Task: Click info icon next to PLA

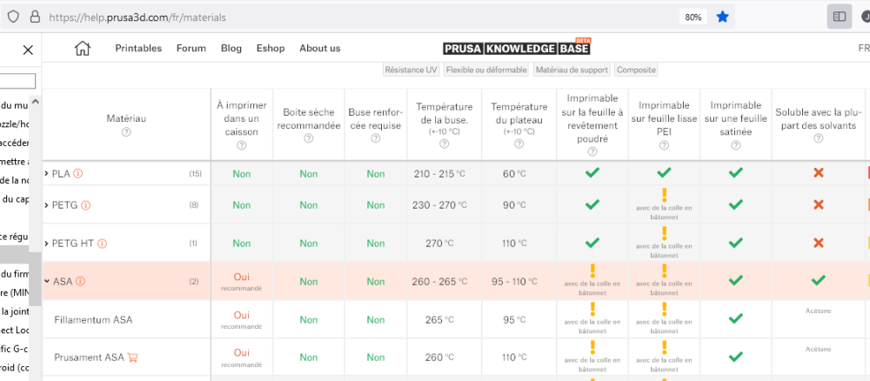Action: tap(78, 174)
